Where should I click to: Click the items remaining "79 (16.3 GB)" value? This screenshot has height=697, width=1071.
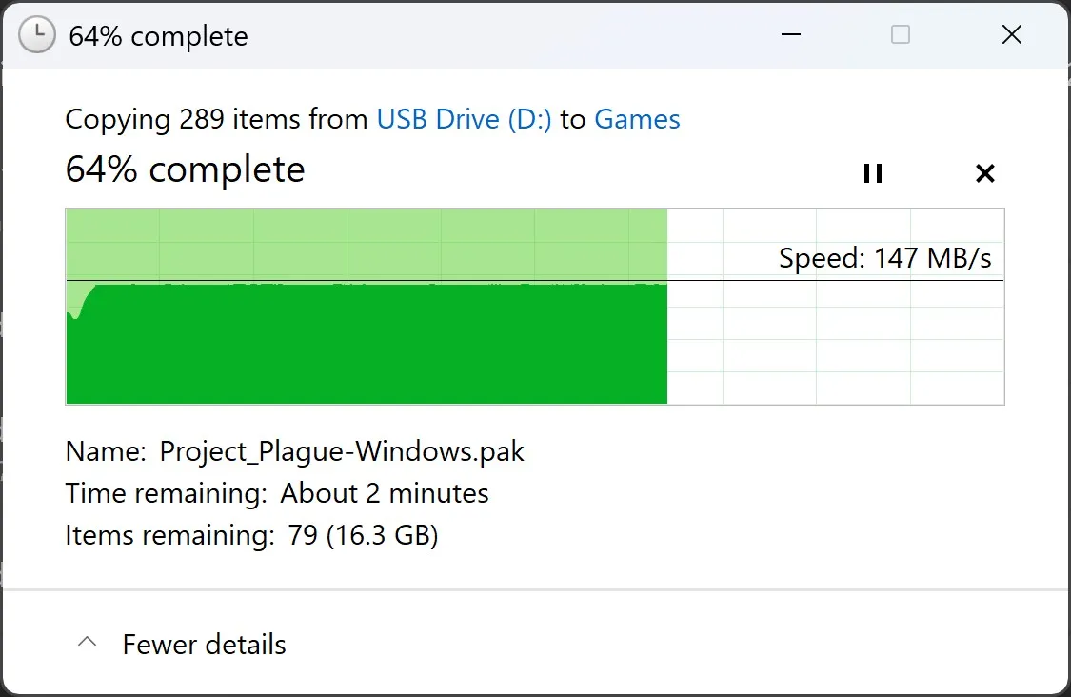(x=363, y=535)
